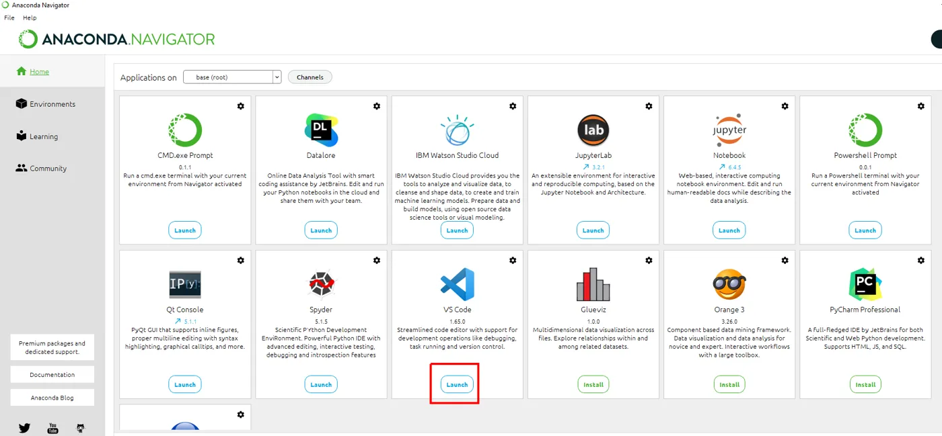
Task: Open gear options for PyCharm Professional
Action: (x=921, y=260)
